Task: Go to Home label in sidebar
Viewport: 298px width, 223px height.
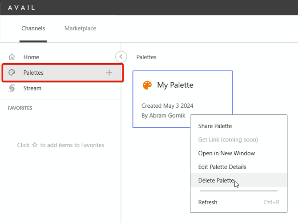Action: [x=31, y=57]
